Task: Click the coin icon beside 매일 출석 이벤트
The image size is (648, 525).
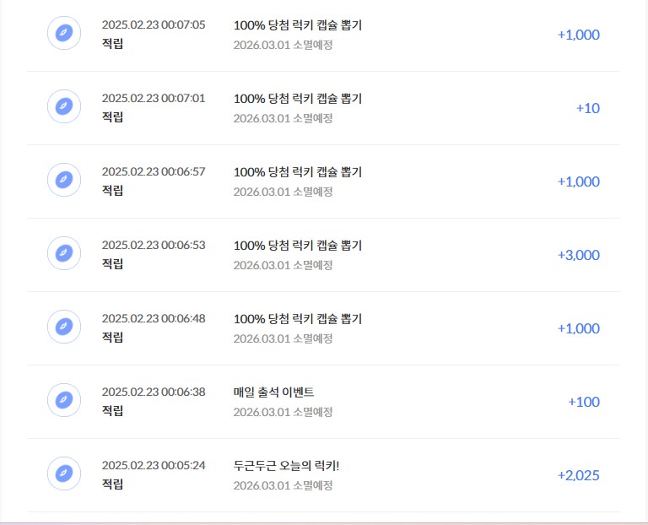Action: 64,400
